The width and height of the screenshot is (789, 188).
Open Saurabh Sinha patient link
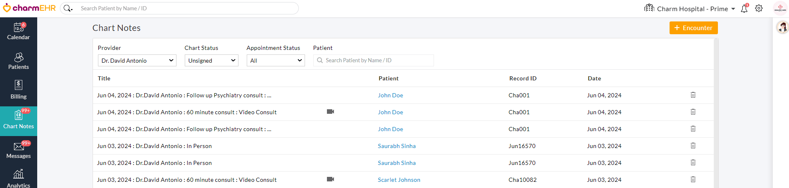[397, 146]
